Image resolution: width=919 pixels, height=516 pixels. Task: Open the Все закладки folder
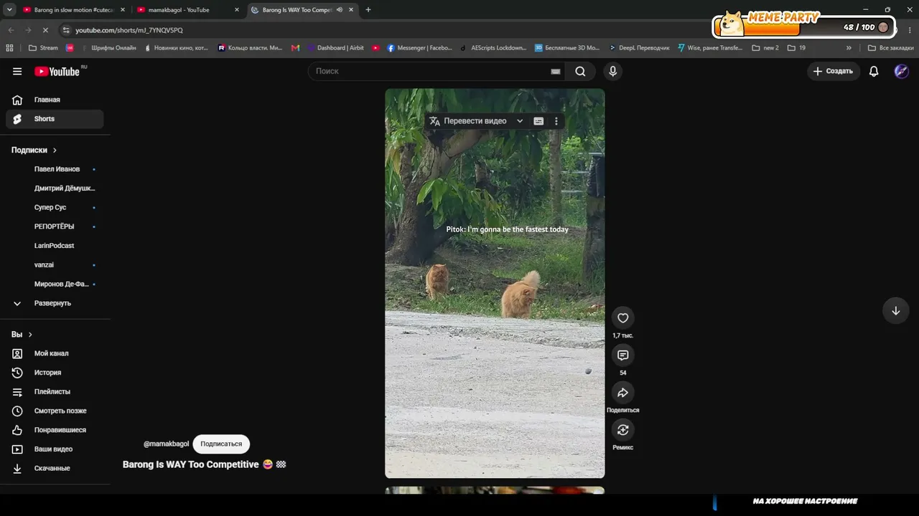[890, 48]
